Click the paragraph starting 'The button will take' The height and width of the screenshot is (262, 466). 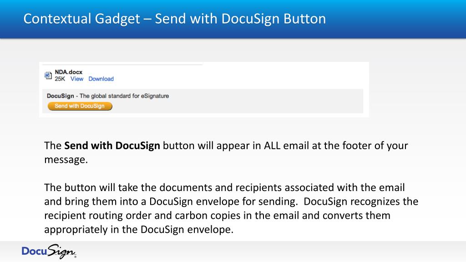point(231,208)
